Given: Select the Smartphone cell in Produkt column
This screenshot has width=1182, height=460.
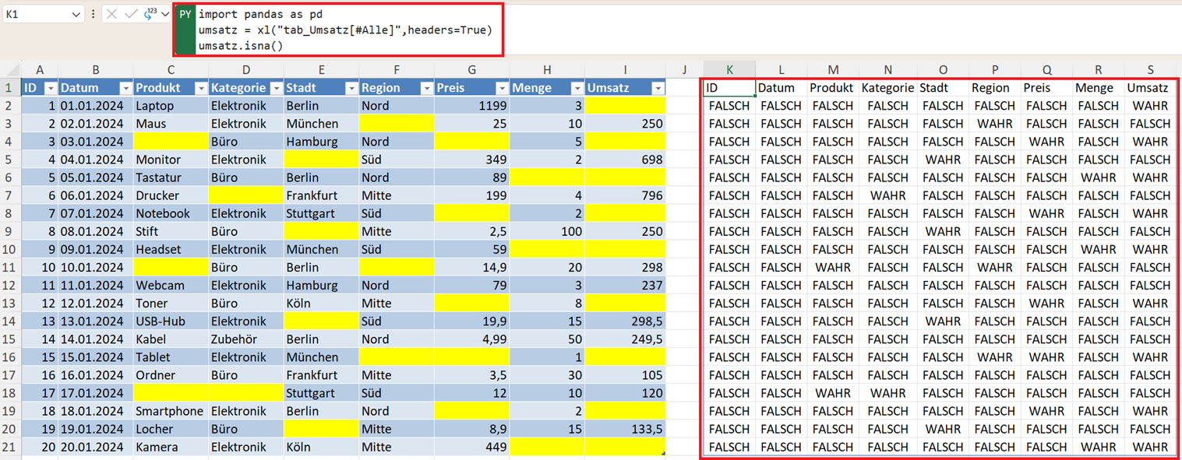Looking at the screenshot, I should coord(170,411).
